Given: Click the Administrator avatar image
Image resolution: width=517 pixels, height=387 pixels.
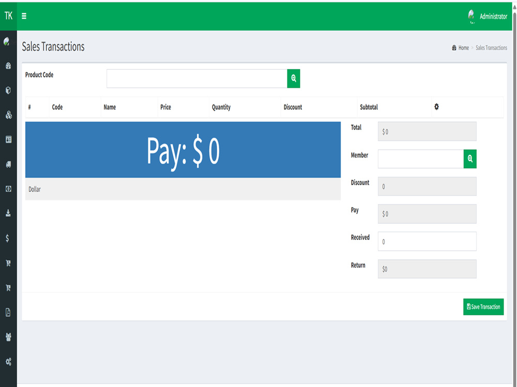Looking at the screenshot, I should pyautogui.click(x=471, y=16).
